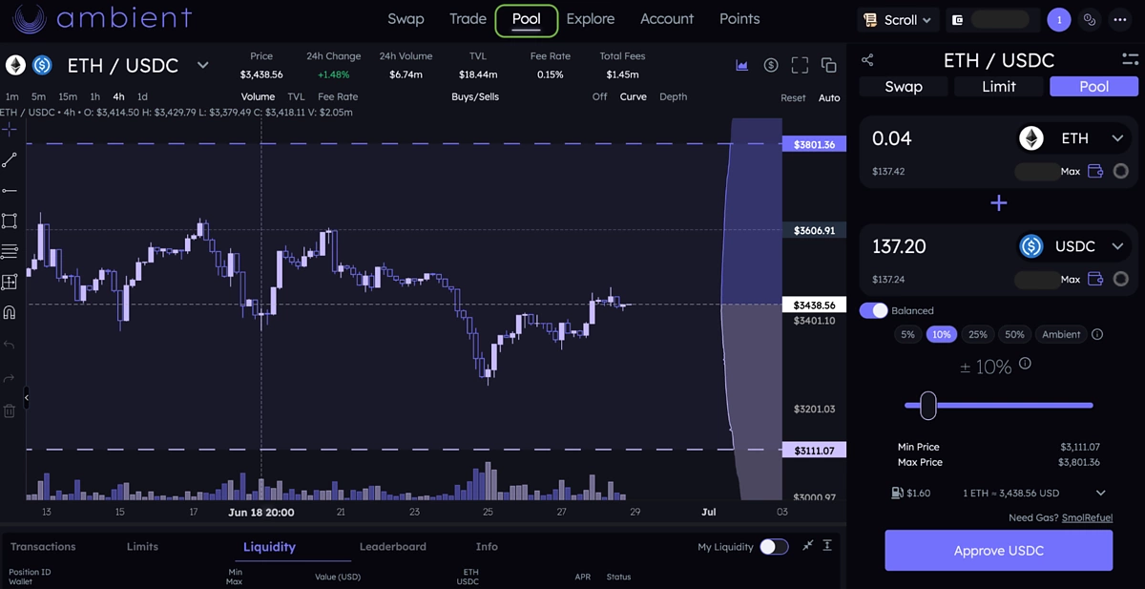
Task: Toggle the Balanced liquidity mode switch
Action: pos(873,310)
